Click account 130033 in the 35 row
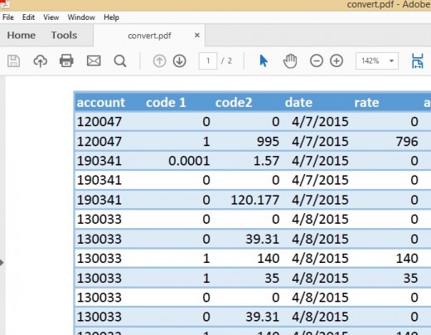 coord(99,278)
